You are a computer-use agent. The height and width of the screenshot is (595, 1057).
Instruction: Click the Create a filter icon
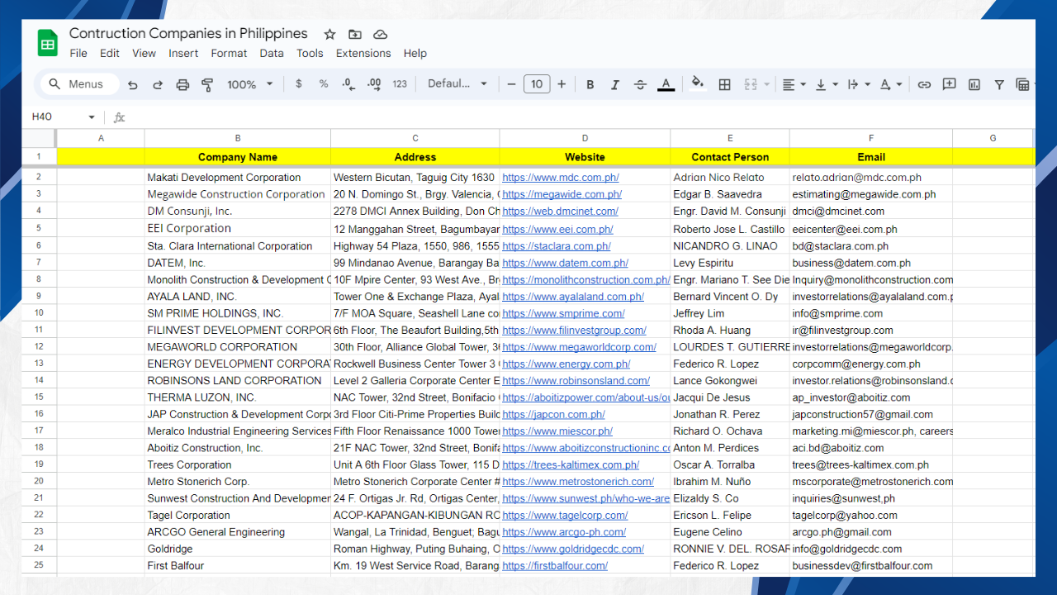point(999,84)
